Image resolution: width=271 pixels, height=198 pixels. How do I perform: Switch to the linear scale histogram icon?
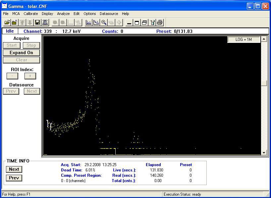(x=88, y=23)
